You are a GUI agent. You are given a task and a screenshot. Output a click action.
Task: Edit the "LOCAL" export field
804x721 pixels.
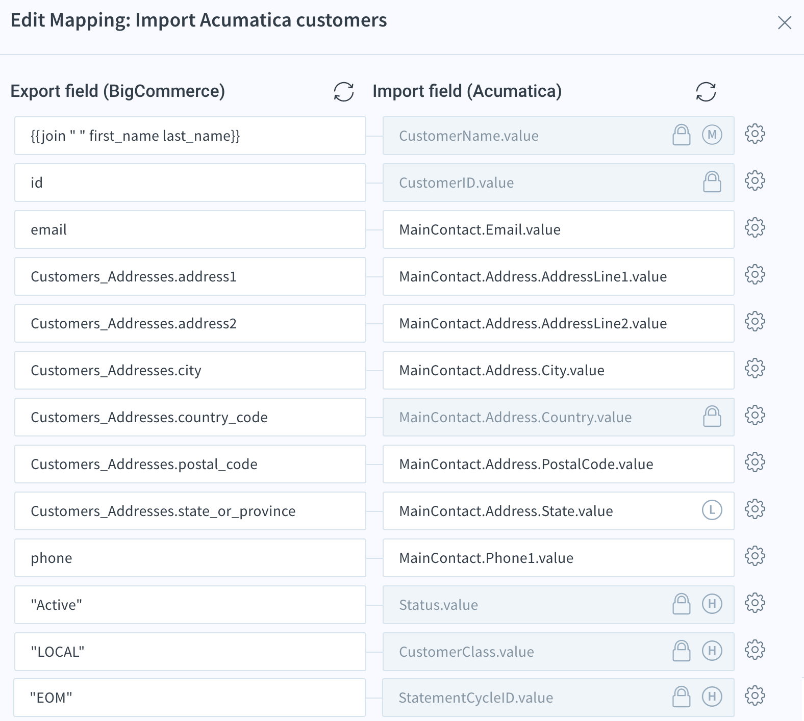(190, 652)
